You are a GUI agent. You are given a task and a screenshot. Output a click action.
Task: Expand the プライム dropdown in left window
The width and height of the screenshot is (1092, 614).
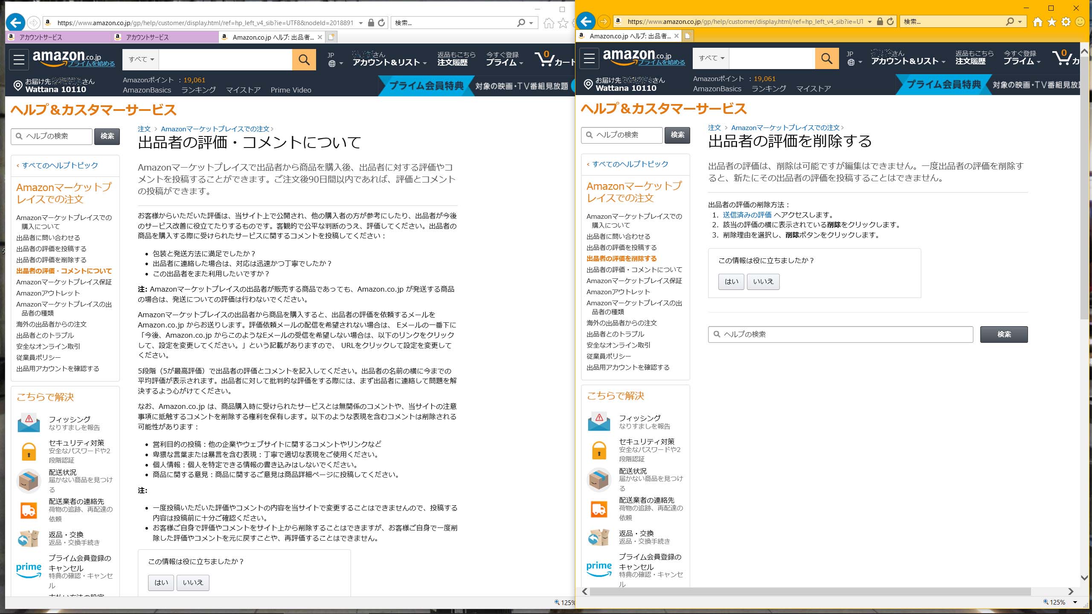tap(505, 59)
